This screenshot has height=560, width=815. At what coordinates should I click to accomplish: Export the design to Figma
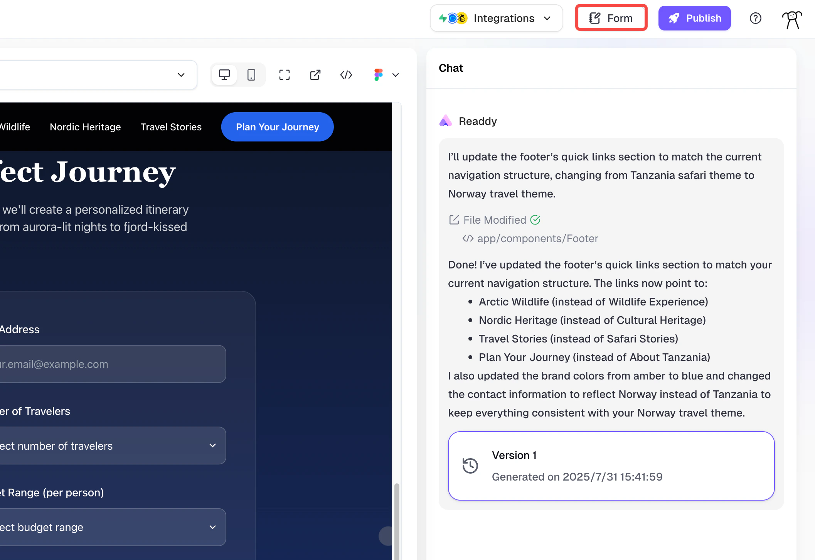click(x=378, y=75)
